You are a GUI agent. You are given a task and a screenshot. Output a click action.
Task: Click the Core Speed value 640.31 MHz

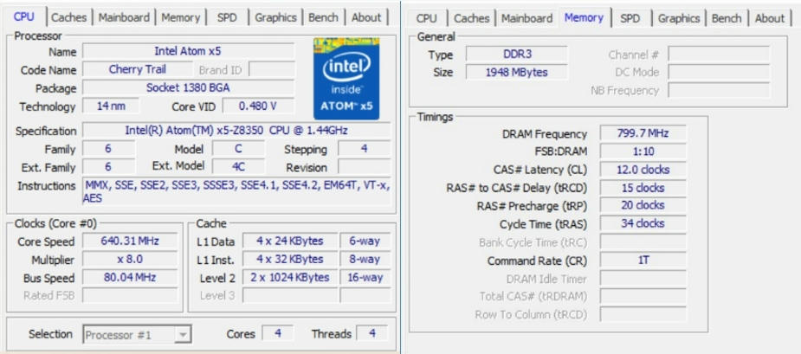click(x=130, y=241)
